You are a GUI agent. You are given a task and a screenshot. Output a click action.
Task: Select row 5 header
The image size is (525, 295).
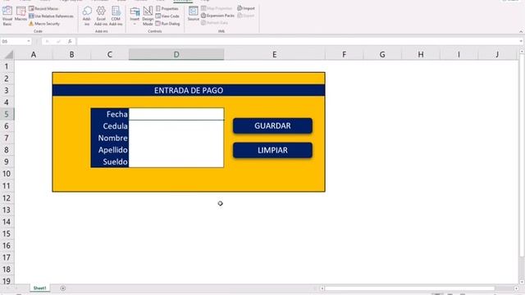(x=7, y=114)
